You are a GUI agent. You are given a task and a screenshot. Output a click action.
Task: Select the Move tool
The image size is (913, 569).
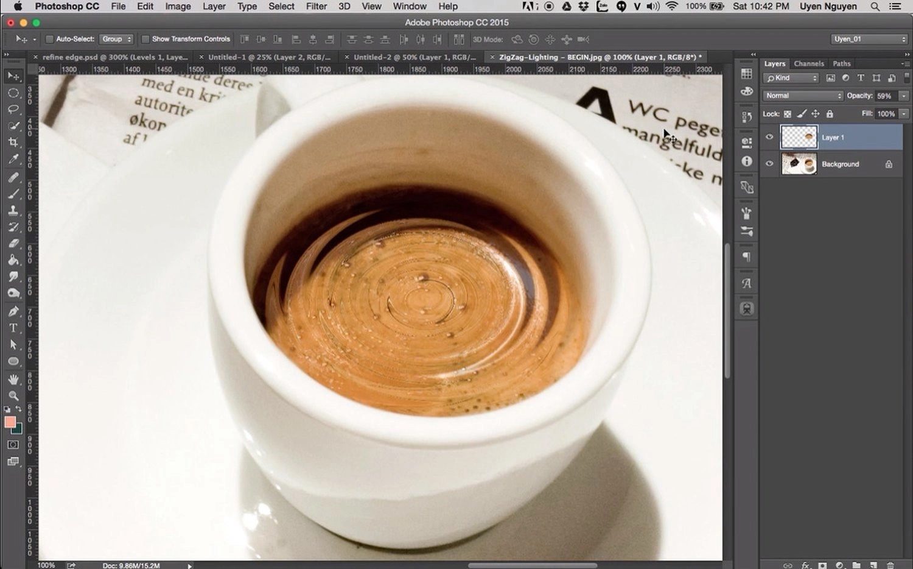click(13, 76)
